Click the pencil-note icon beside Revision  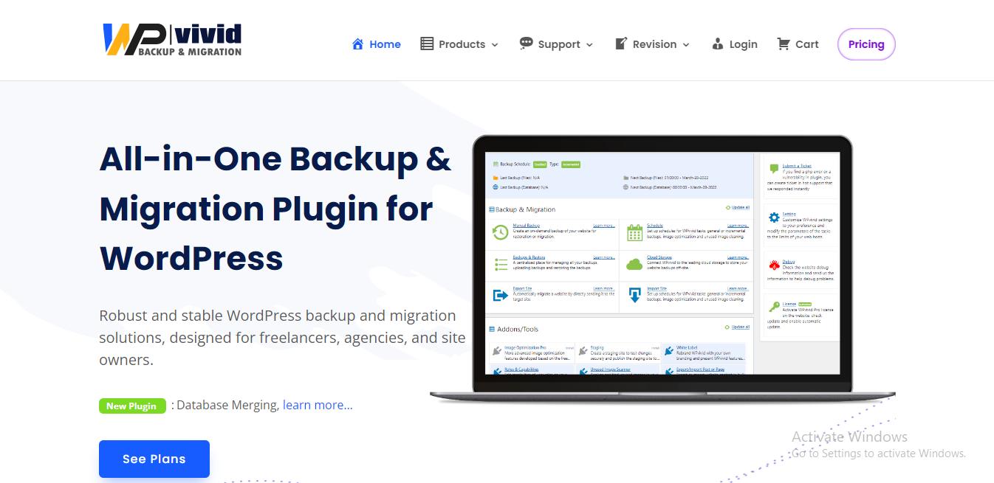pyautogui.click(x=621, y=44)
